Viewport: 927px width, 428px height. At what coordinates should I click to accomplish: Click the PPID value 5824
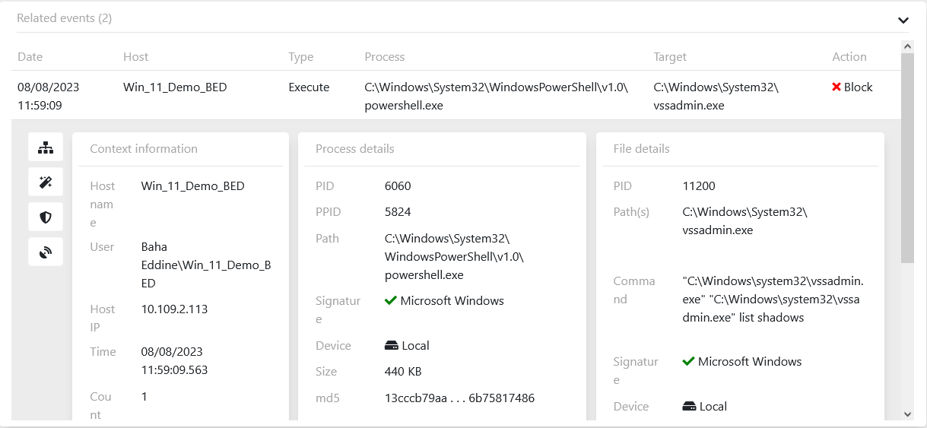point(398,212)
